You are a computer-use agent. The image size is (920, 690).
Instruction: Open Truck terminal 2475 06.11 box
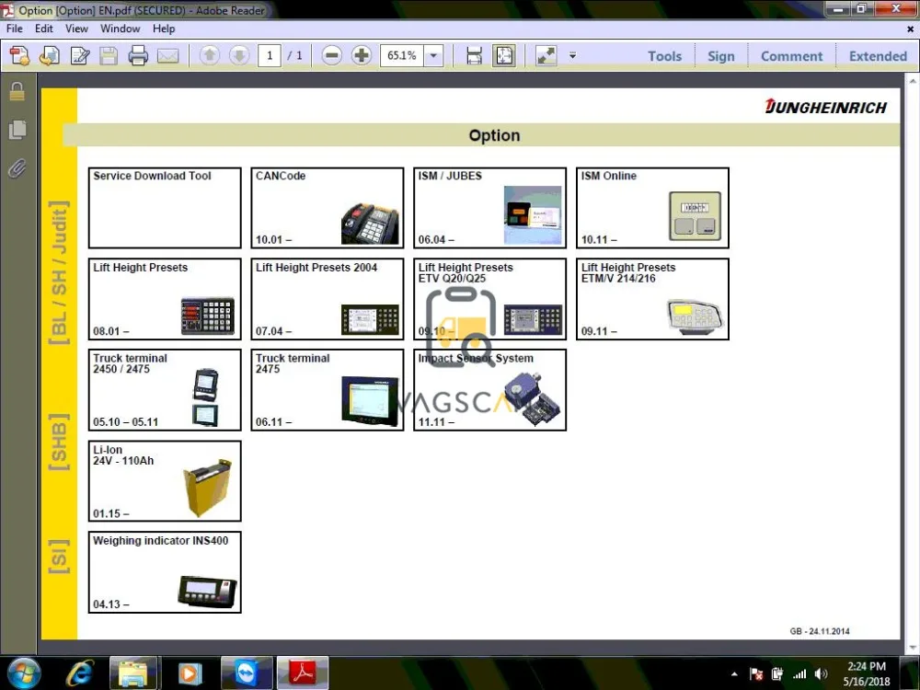328,390
